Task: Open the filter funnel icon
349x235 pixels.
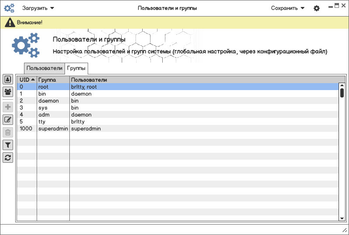Action: (8, 145)
